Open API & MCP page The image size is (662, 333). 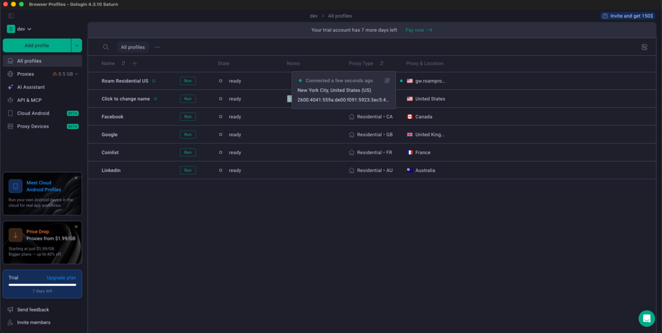[29, 100]
